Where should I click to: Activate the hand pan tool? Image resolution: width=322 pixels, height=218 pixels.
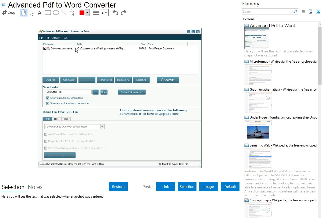[23, 13]
